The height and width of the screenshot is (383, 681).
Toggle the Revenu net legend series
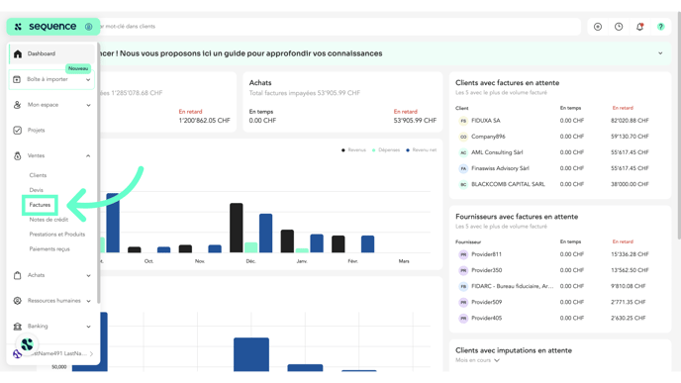[x=422, y=150]
